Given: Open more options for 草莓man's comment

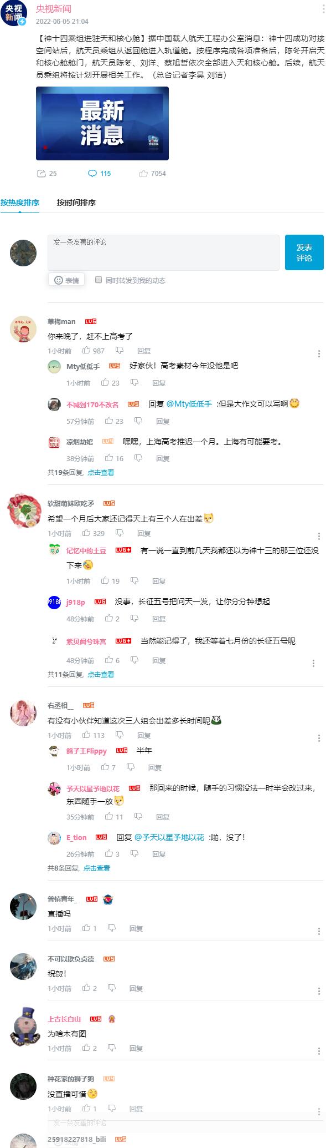Looking at the screenshot, I should point(319,353).
